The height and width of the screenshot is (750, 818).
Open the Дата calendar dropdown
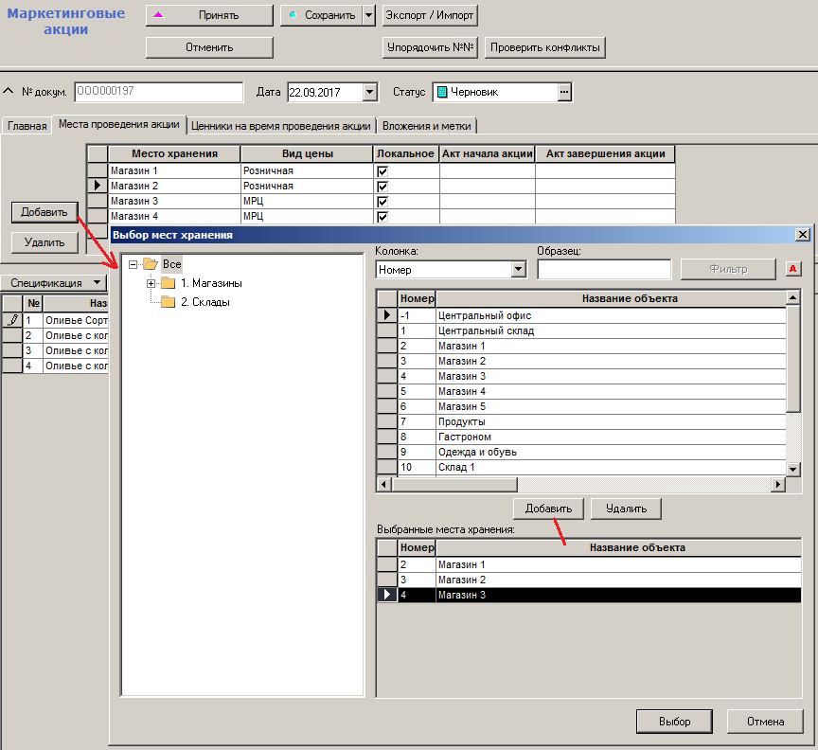[370, 93]
